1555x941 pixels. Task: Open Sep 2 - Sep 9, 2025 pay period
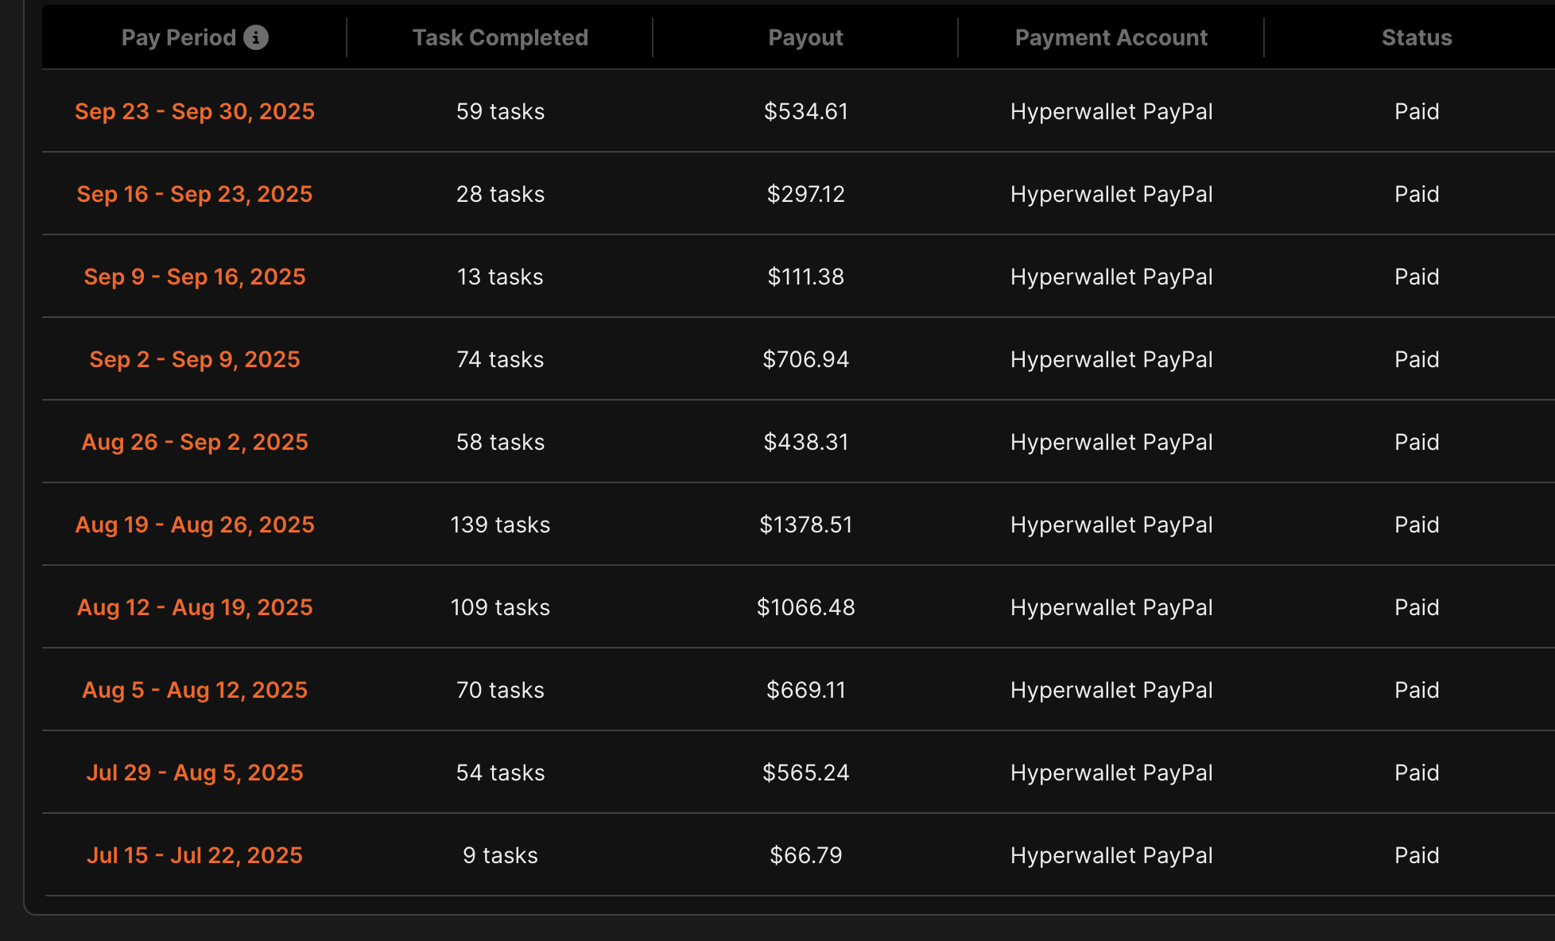[x=195, y=359]
